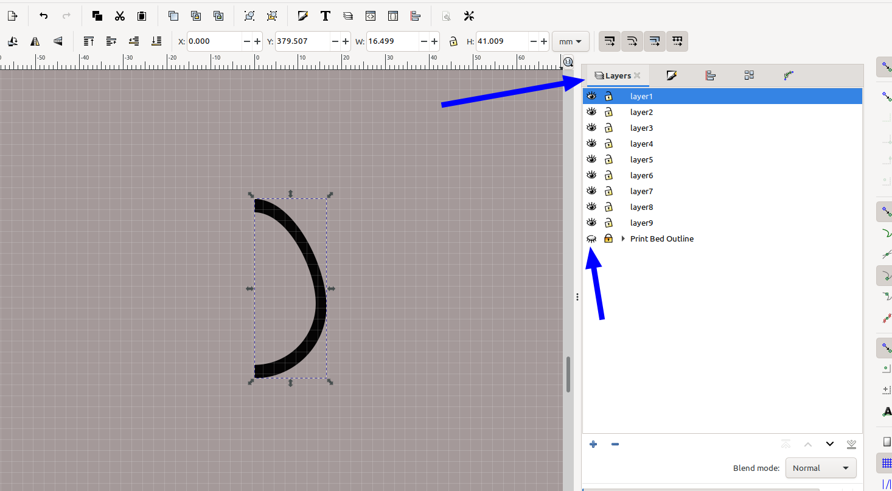This screenshot has width=892, height=491.
Task: Toggle the width/height ratio lock
Action: click(x=453, y=41)
